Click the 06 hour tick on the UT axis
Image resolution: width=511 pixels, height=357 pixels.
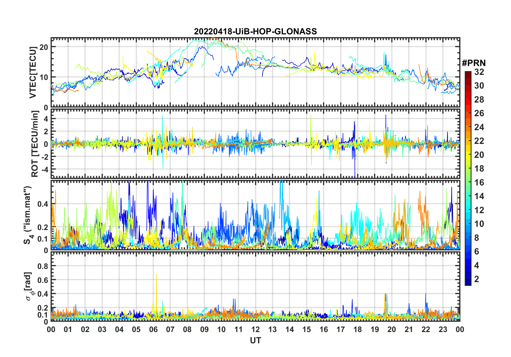(x=153, y=329)
